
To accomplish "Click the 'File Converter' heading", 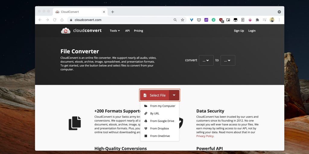I will point(80,51).
